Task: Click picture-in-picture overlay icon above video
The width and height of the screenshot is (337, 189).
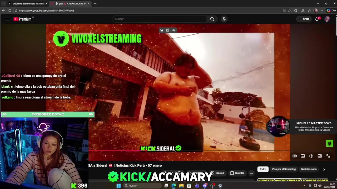Action: point(161,30)
